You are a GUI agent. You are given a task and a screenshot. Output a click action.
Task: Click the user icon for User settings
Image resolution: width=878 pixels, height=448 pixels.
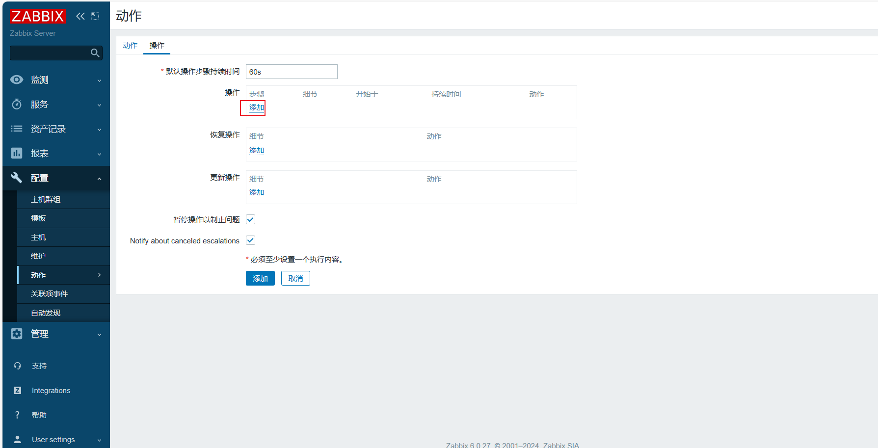pos(18,440)
